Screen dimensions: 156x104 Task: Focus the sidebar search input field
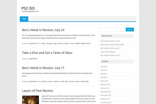tap(113, 30)
